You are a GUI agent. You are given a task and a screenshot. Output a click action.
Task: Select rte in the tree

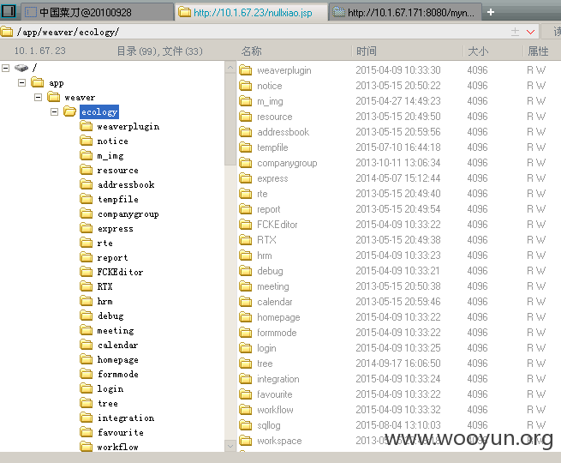pyautogui.click(x=104, y=243)
